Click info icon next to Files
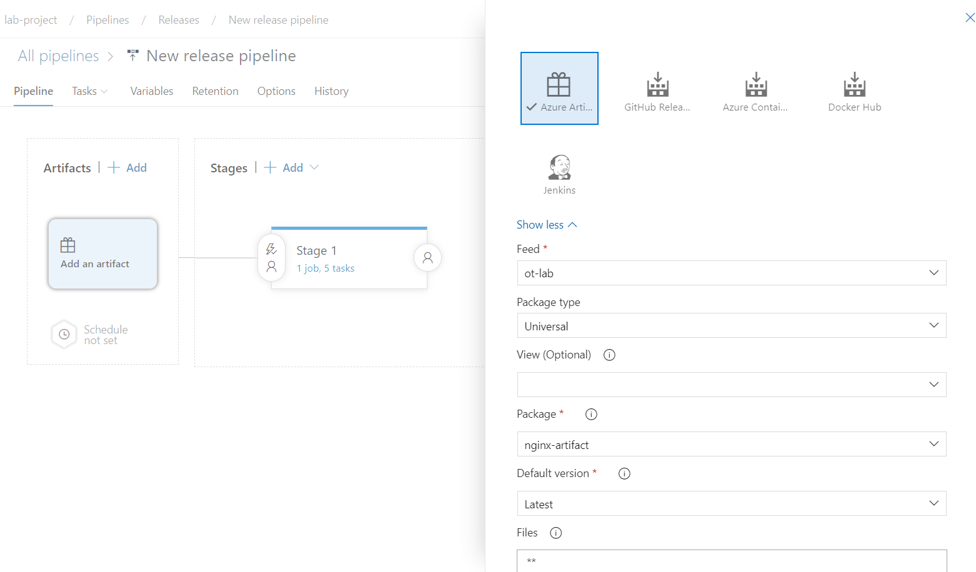The height and width of the screenshot is (572, 976). coord(555,533)
